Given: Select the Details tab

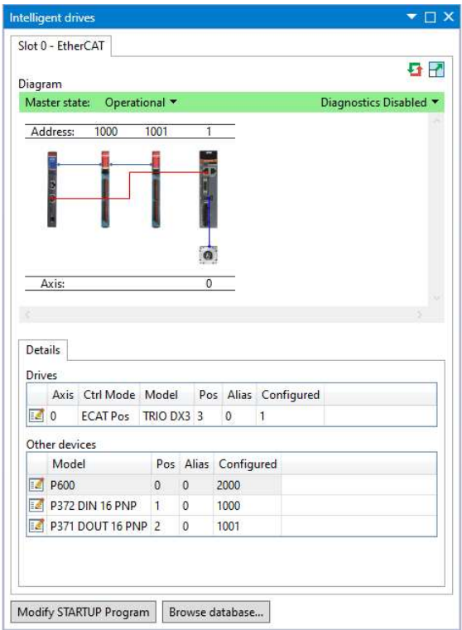Looking at the screenshot, I should [x=43, y=350].
